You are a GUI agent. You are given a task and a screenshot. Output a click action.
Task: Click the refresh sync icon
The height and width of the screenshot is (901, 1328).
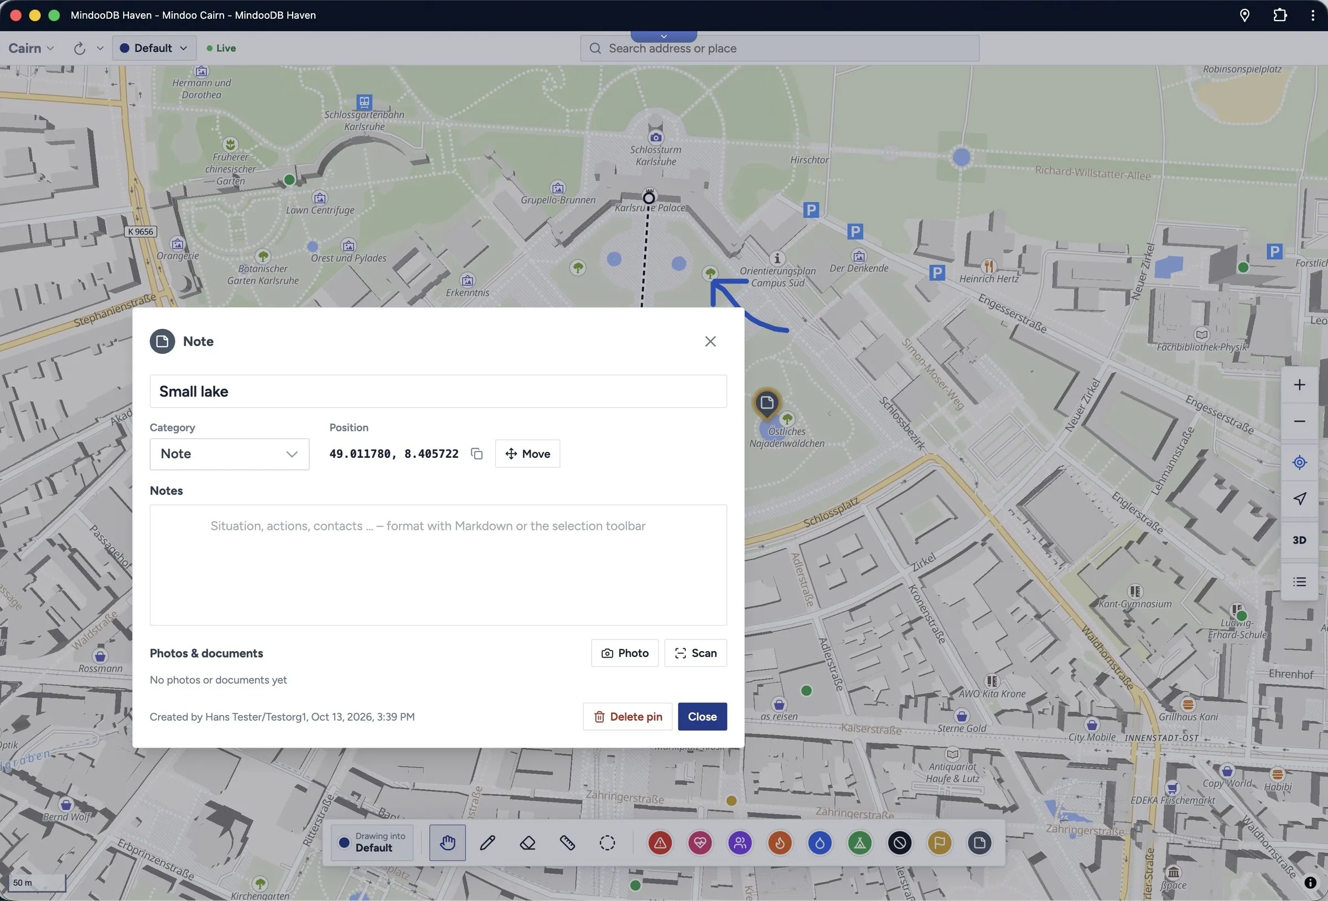[80, 49]
